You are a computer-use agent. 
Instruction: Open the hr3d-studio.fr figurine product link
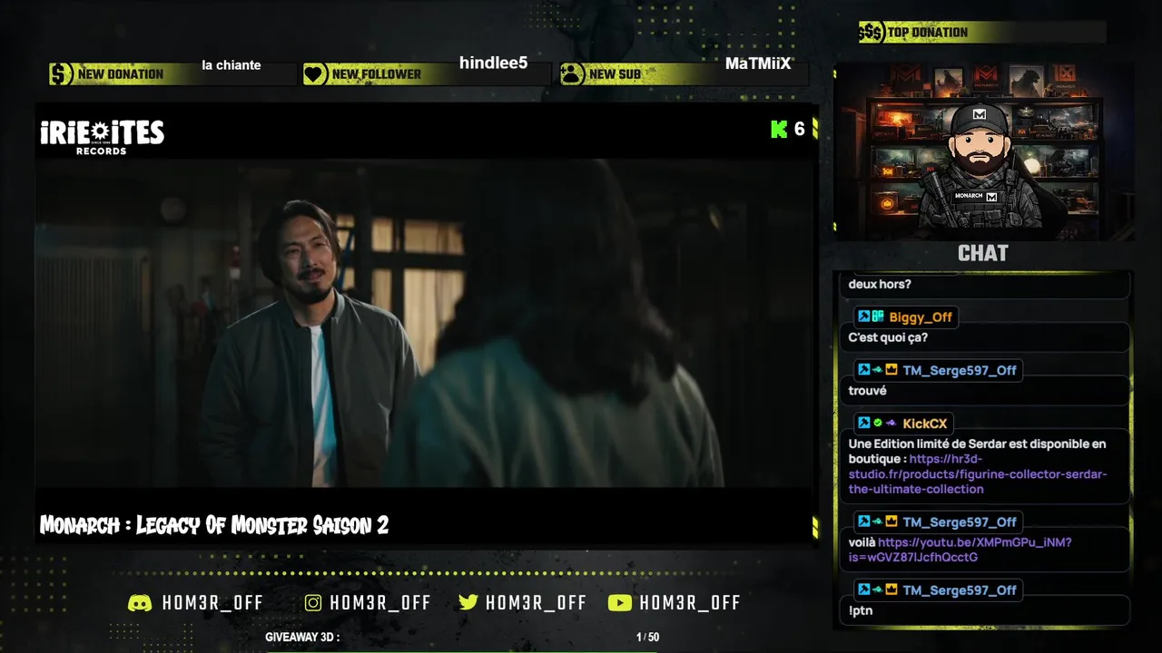point(978,473)
